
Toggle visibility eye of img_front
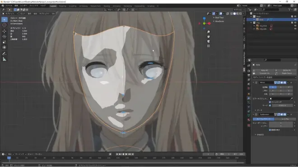point(295,26)
